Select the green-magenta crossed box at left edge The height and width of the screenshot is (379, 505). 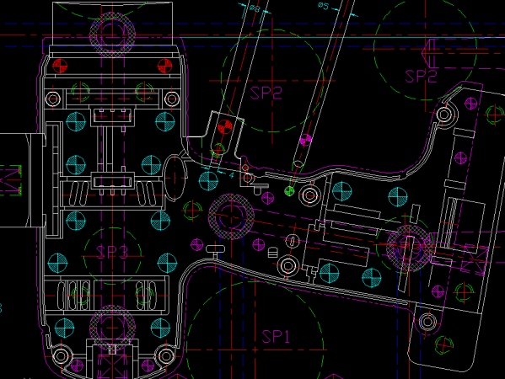11,180
